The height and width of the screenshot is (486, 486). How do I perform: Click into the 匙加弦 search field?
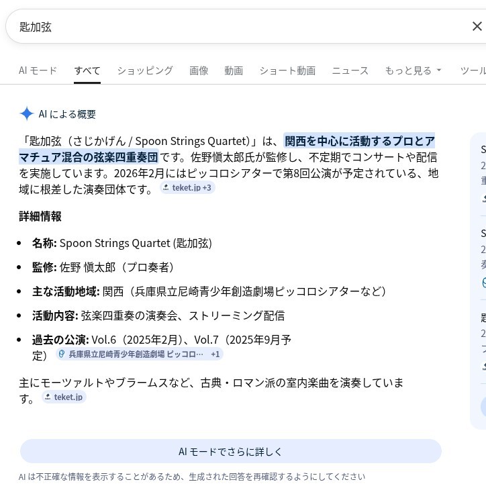[235, 26]
